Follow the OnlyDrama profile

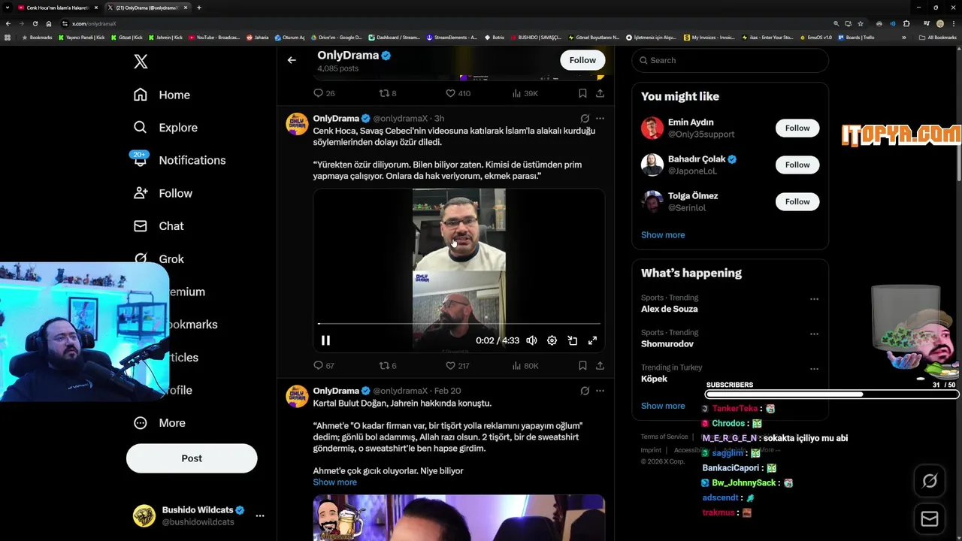pos(582,60)
